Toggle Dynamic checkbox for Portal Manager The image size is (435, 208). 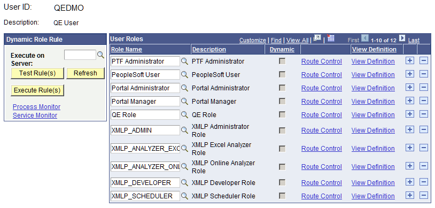[x=282, y=101]
